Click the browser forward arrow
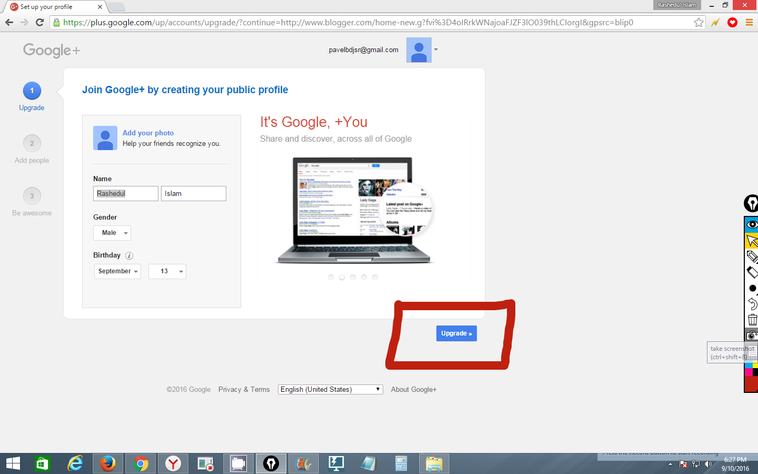The image size is (758, 474). tap(24, 22)
